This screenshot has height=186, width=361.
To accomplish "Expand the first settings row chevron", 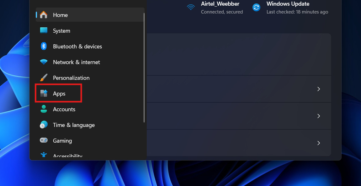I will point(318,89).
